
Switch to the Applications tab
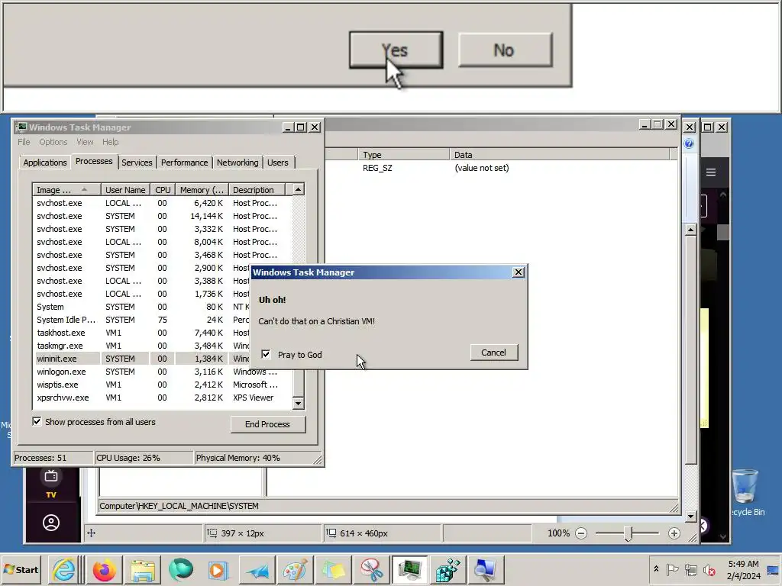click(x=45, y=163)
